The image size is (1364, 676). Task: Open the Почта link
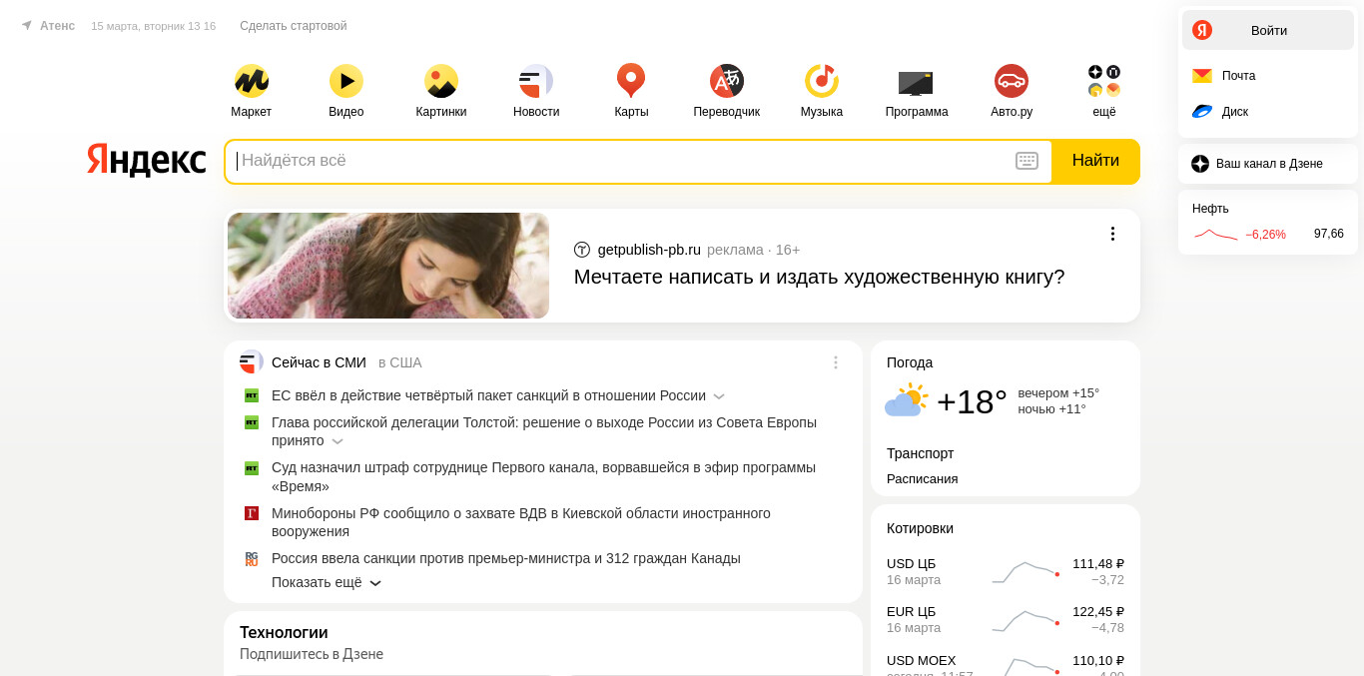click(x=1238, y=76)
